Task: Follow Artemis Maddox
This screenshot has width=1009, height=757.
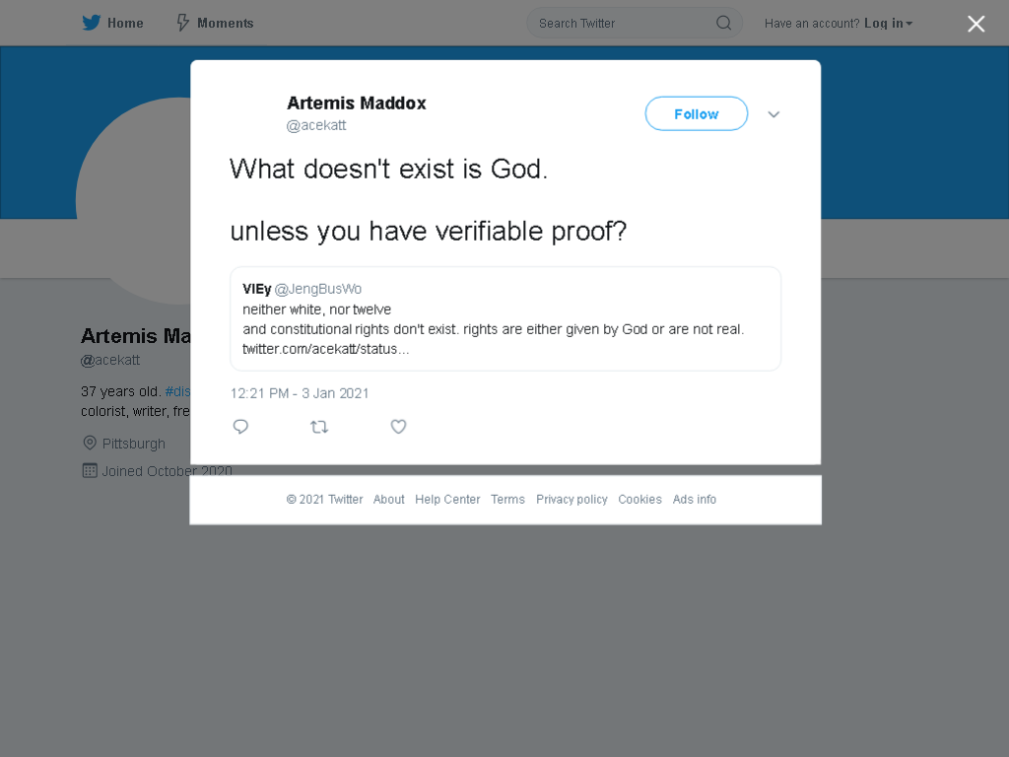Action: point(697,114)
